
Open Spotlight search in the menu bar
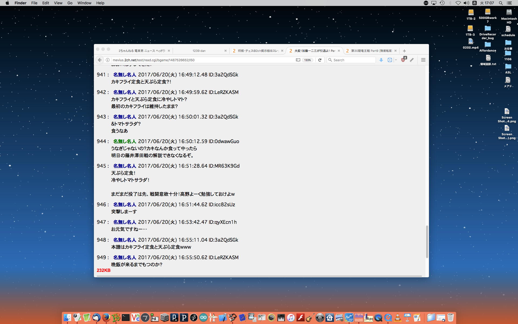point(501,3)
